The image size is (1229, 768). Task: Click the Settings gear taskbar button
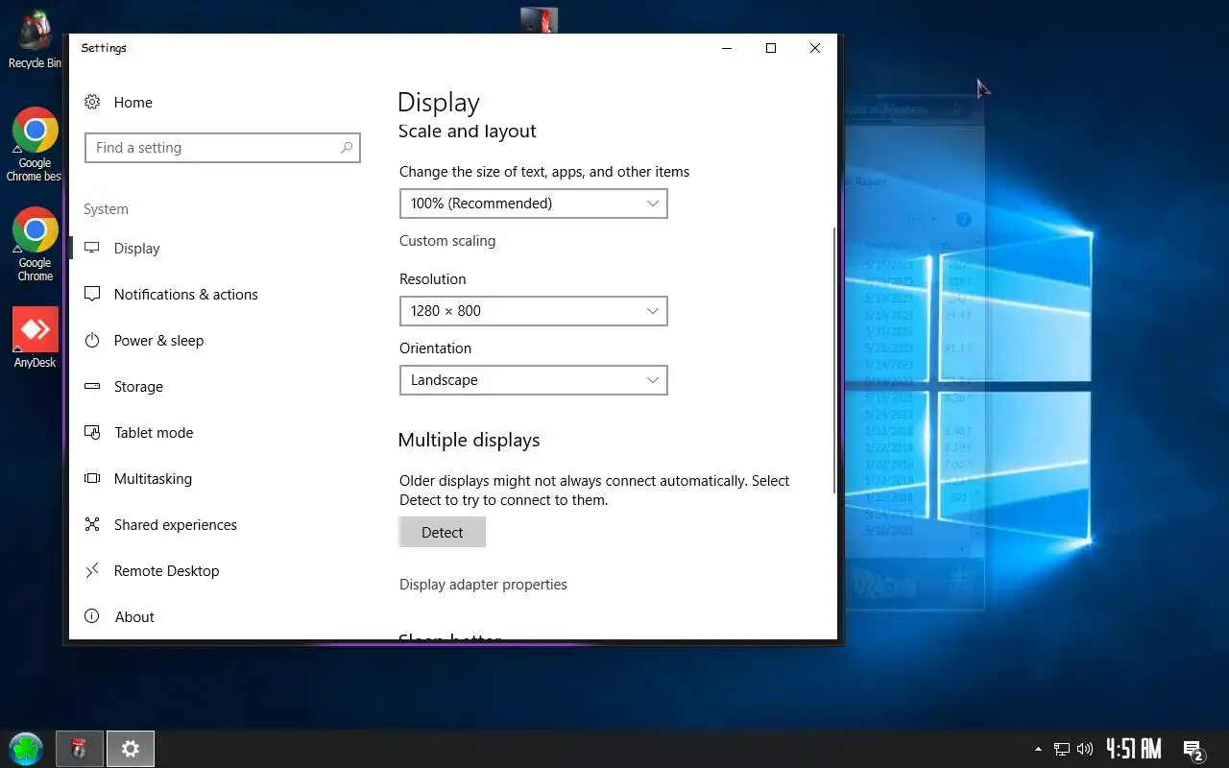[x=131, y=749]
